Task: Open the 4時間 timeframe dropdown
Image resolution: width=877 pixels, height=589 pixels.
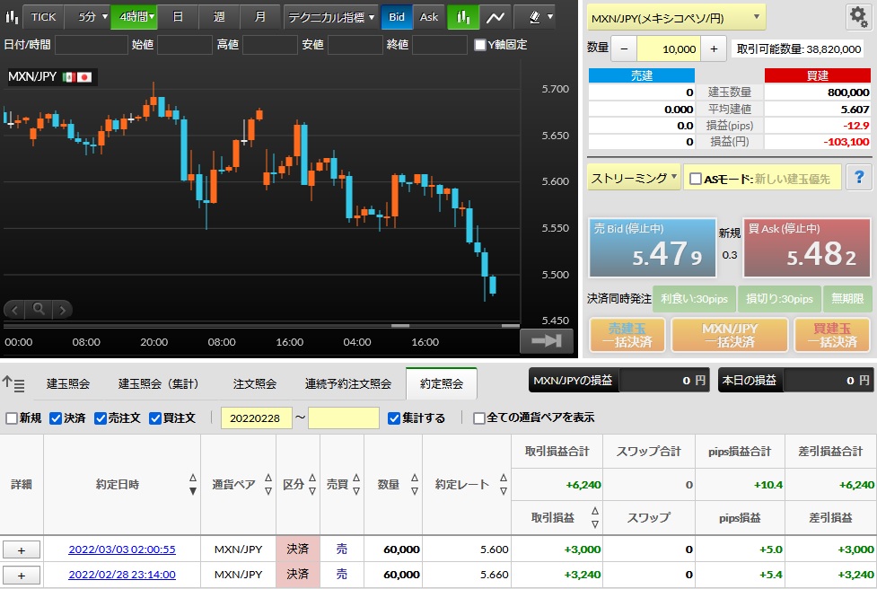Action: [135, 17]
